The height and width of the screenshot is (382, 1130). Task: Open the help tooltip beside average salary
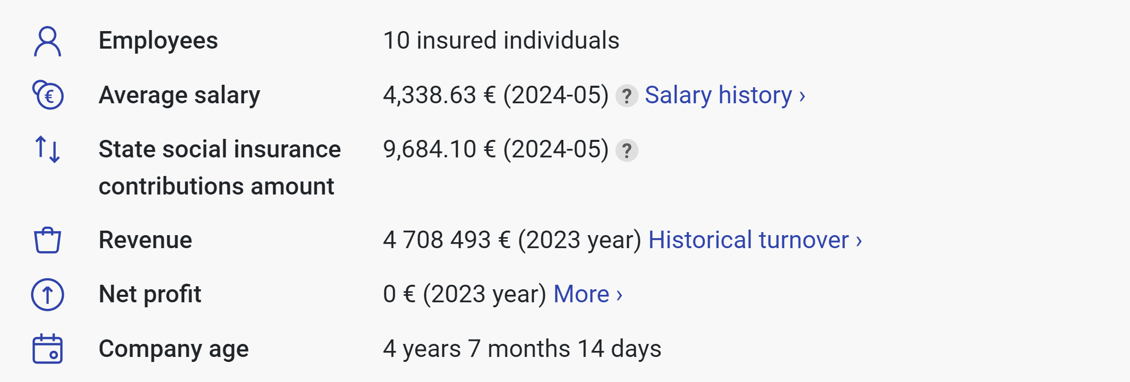626,96
